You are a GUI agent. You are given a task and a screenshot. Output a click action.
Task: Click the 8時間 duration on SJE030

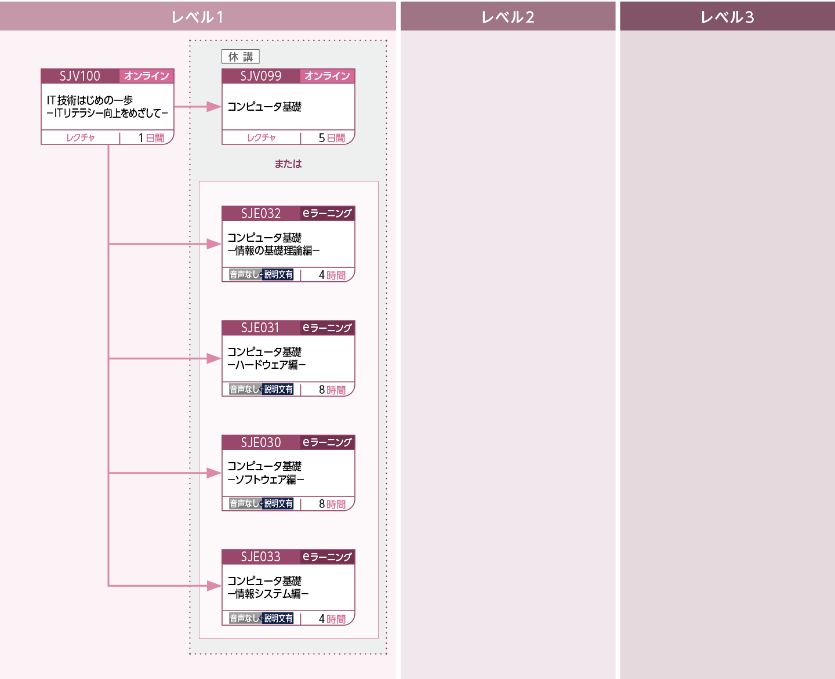pos(332,504)
